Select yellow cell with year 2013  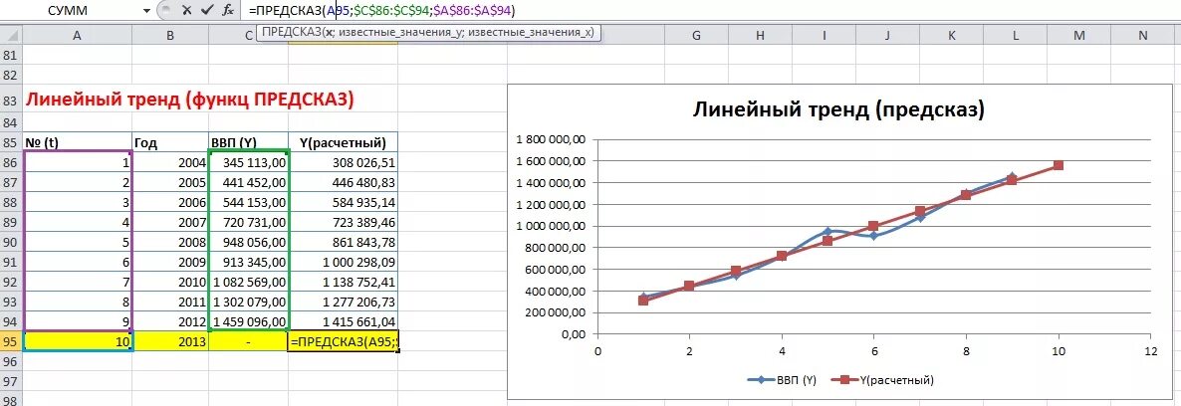(170, 342)
